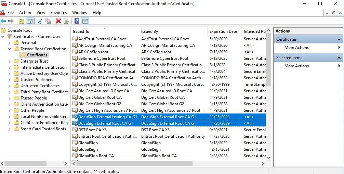The image size is (344, 174).
Task: Sort by Expiration Date column header
Action: [x=223, y=31]
